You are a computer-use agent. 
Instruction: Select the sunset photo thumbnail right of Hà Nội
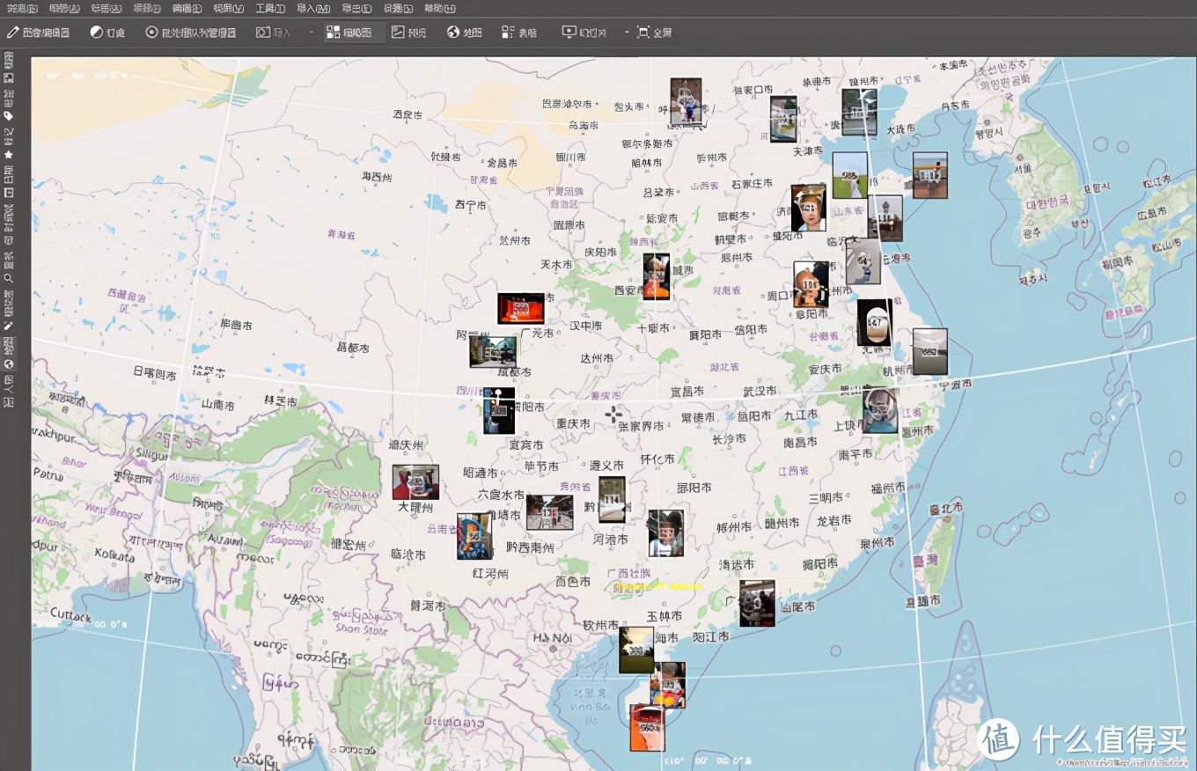click(636, 650)
